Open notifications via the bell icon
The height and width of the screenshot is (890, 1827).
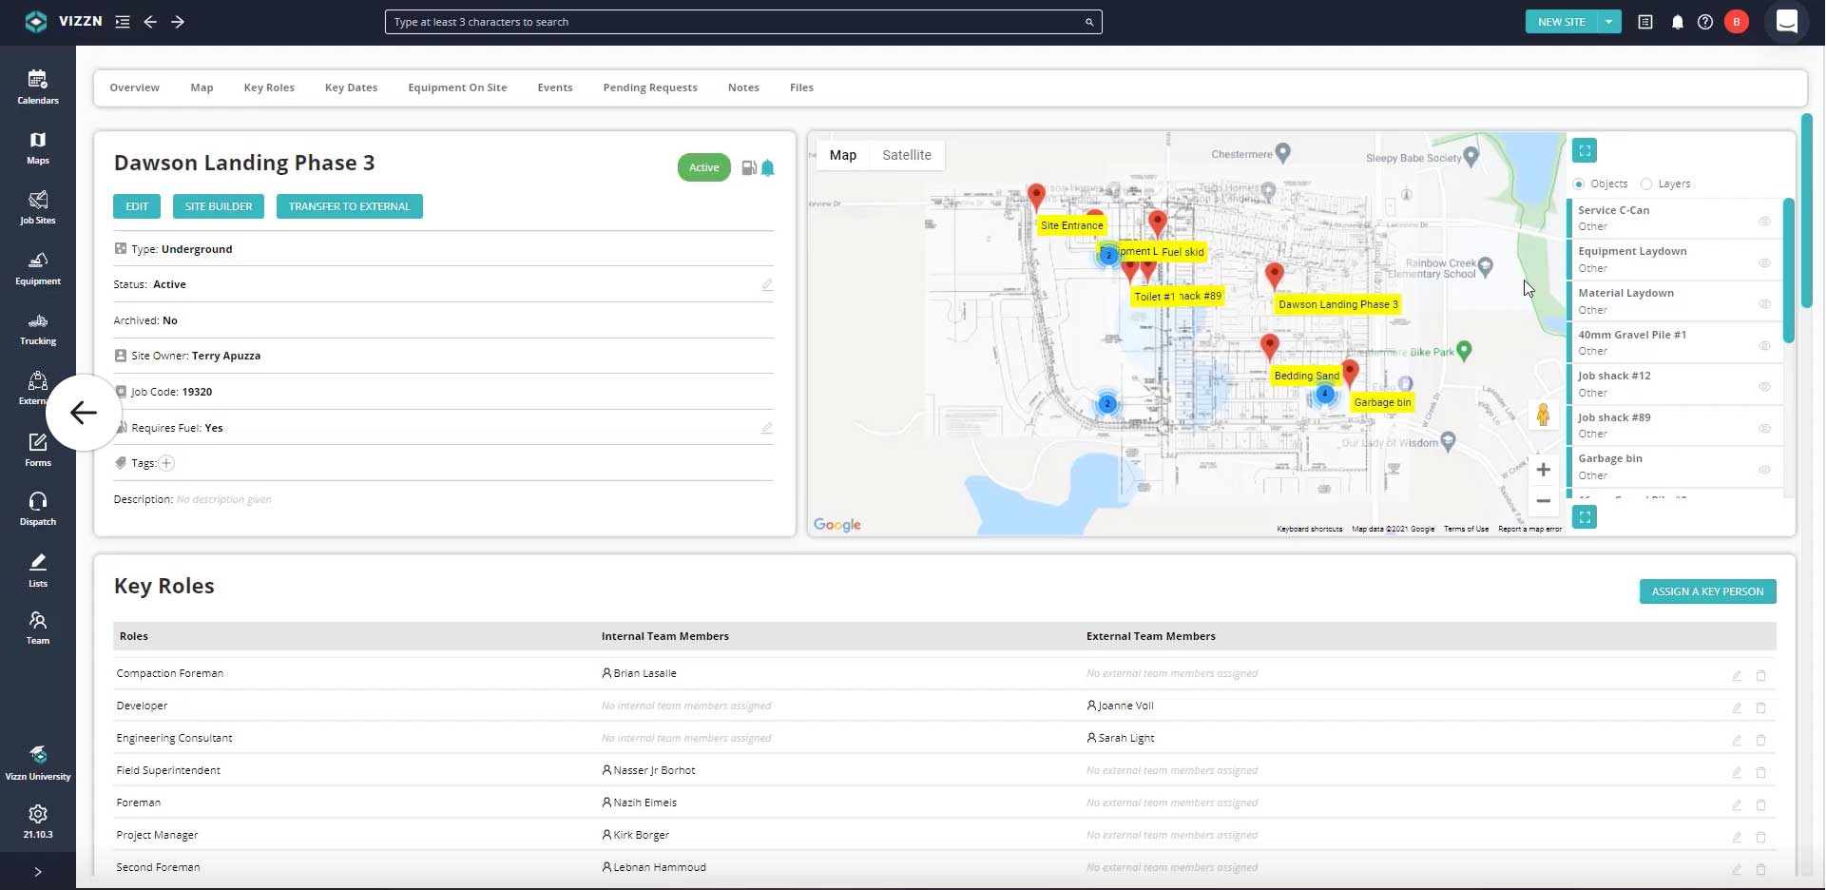(1676, 22)
